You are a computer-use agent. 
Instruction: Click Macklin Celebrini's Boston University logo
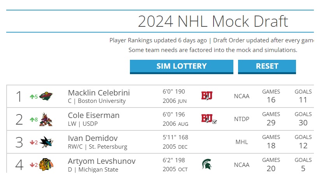point(207,95)
